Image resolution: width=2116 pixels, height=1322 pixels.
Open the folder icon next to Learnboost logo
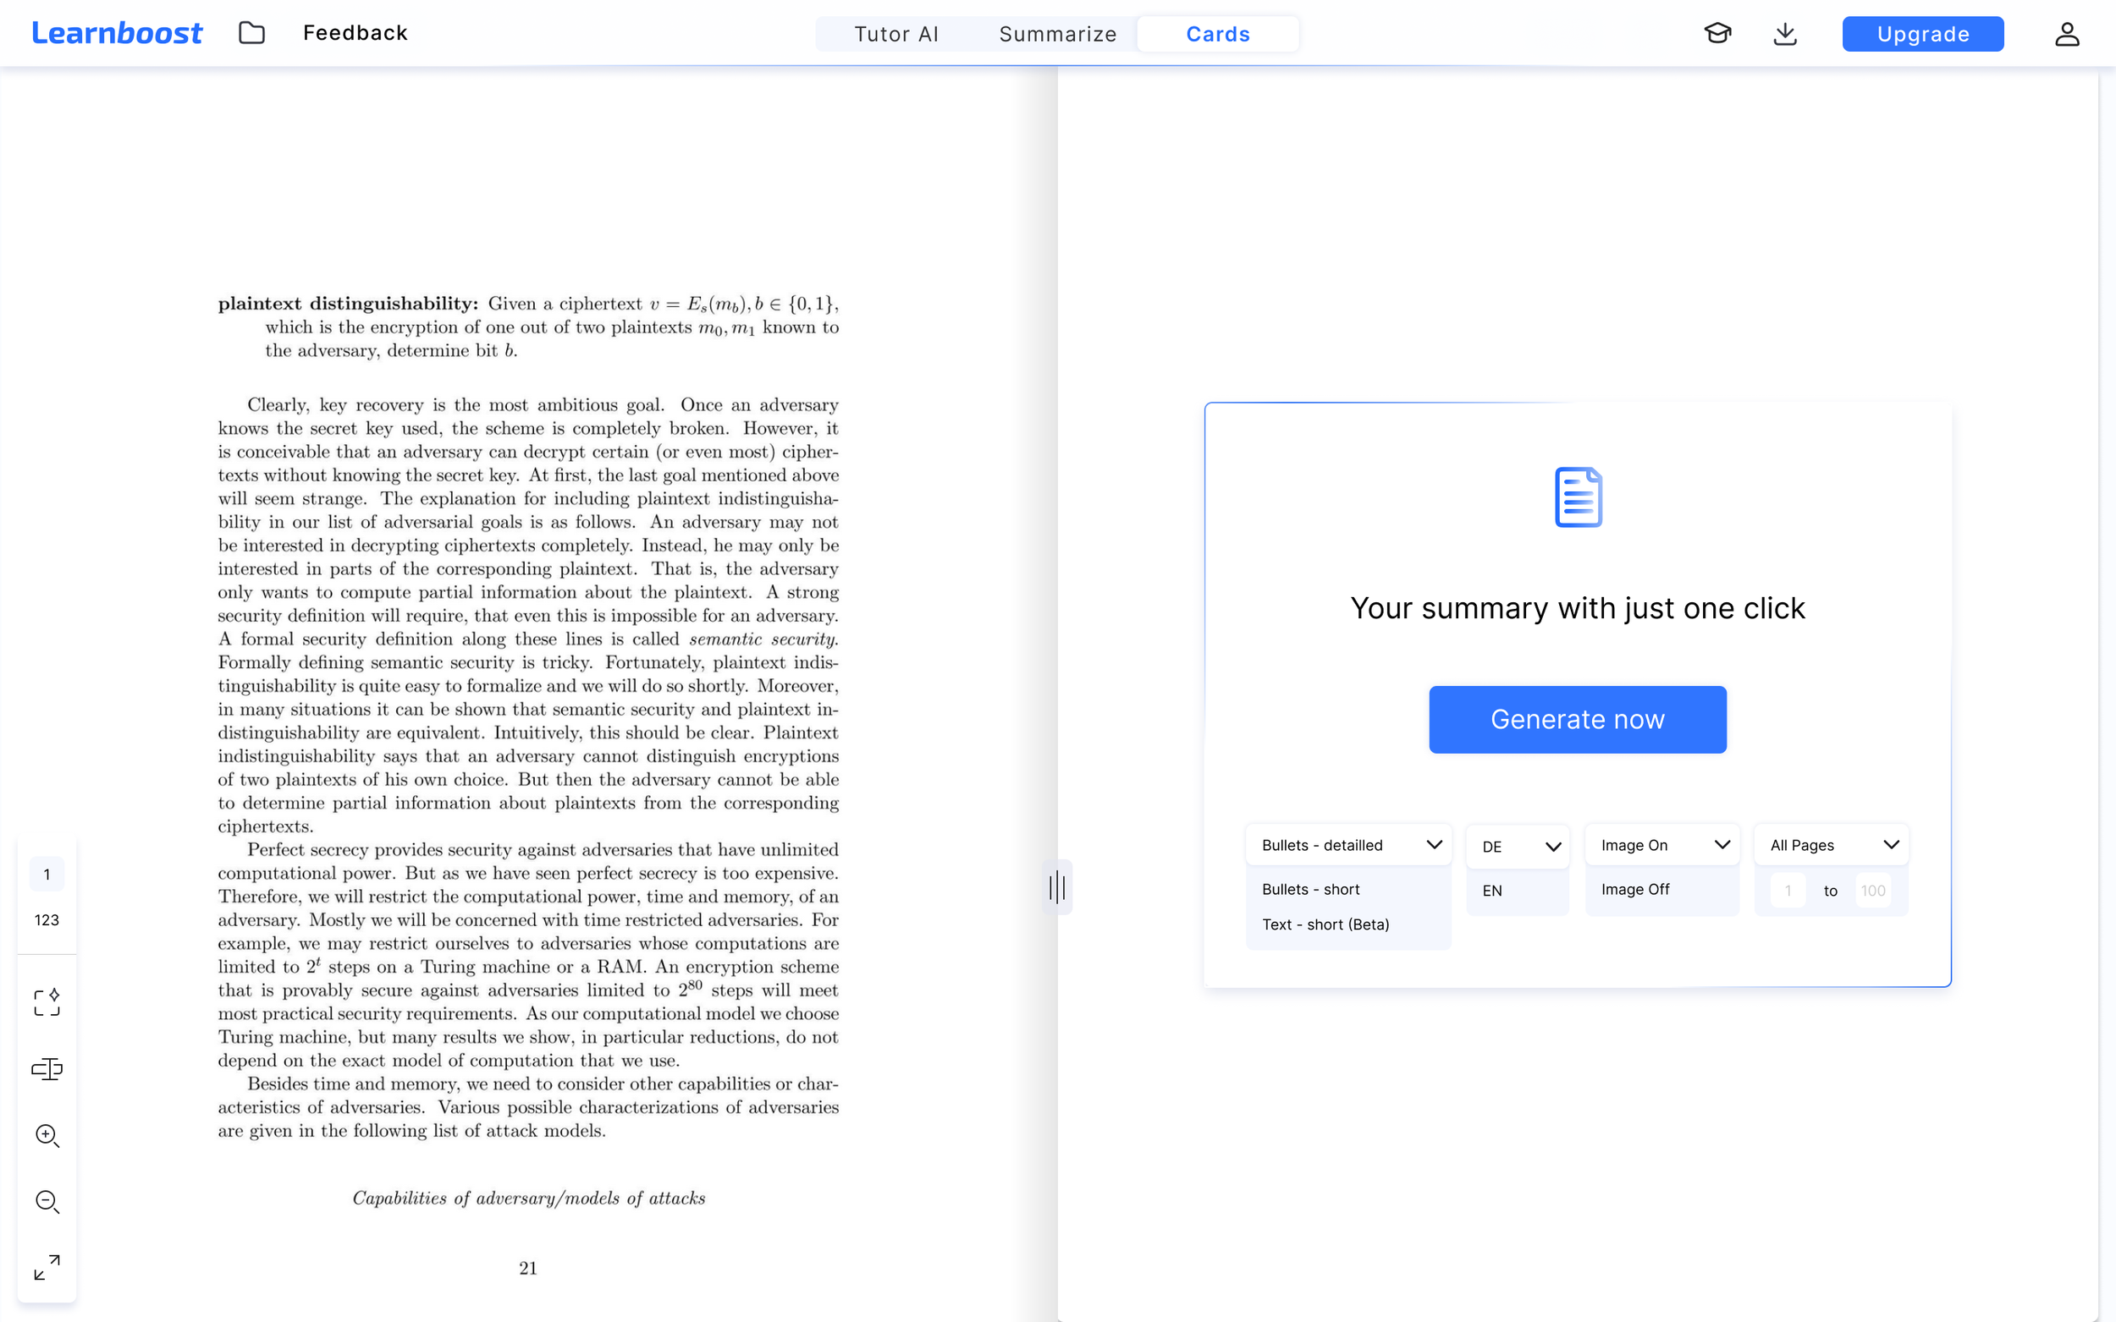pyautogui.click(x=251, y=33)
